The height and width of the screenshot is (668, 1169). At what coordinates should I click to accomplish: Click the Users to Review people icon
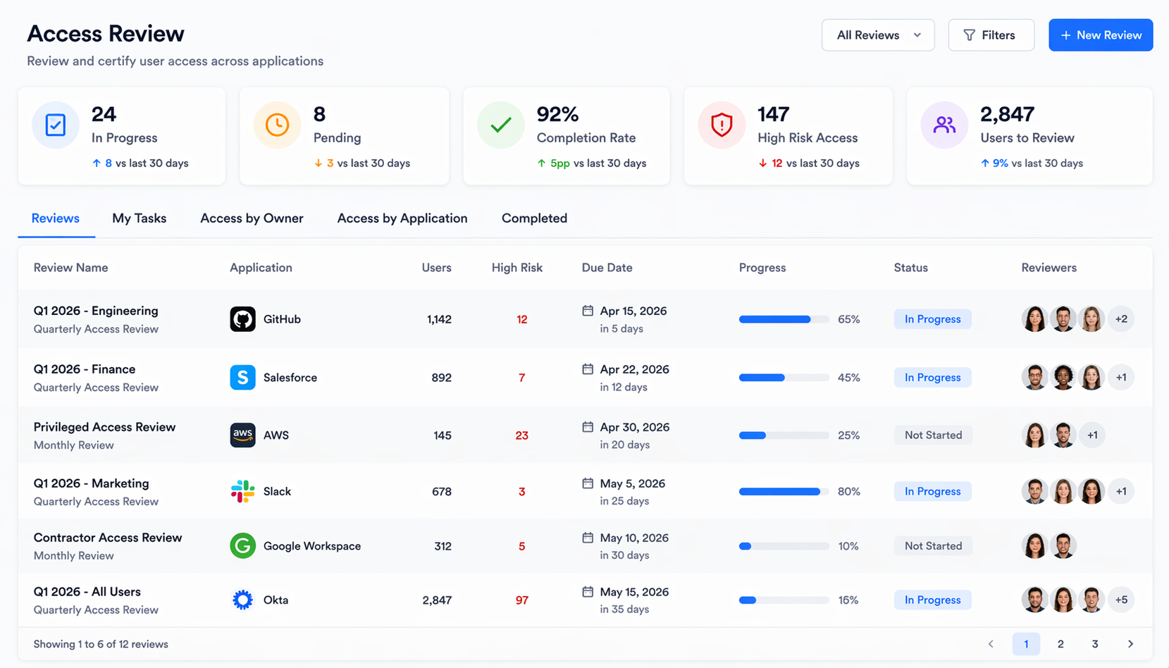[x=944, y=125]
